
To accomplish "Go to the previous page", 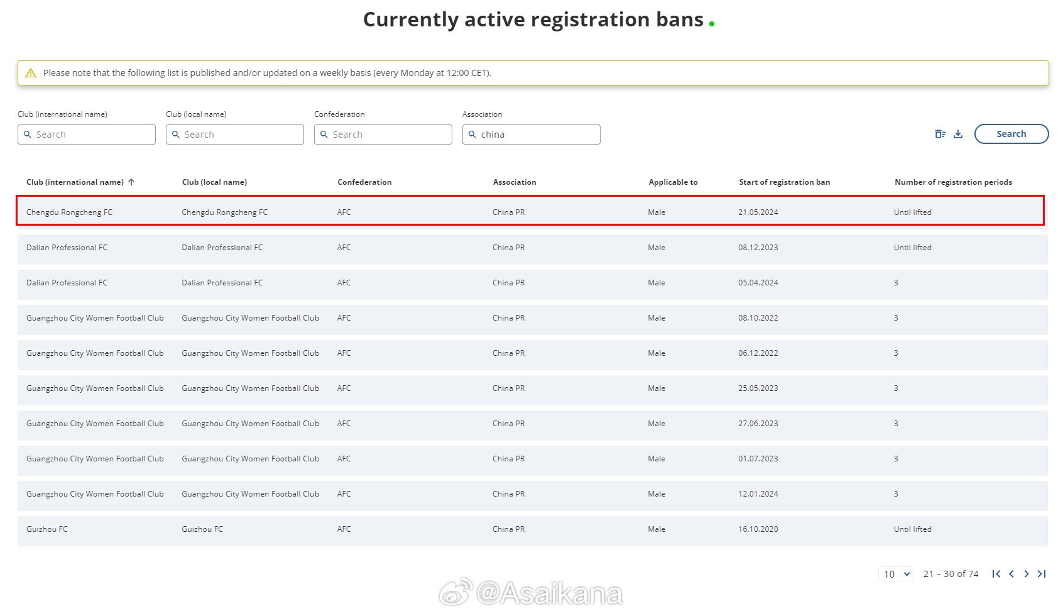I will click(1011, 574).
